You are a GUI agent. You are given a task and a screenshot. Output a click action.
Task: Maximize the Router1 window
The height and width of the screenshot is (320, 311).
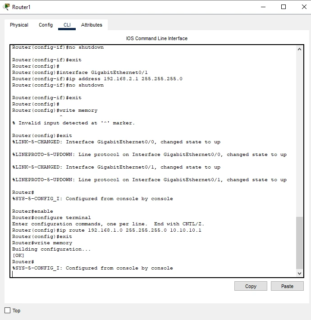pyautogui.click(x=284, y=7)
